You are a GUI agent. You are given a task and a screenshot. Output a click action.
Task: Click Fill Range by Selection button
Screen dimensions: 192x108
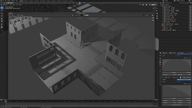[177, 105]
